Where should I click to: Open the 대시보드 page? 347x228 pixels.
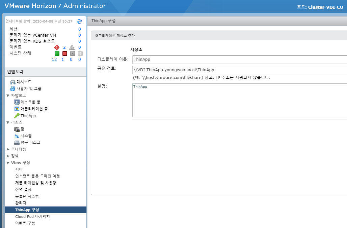tap(24, 82)
